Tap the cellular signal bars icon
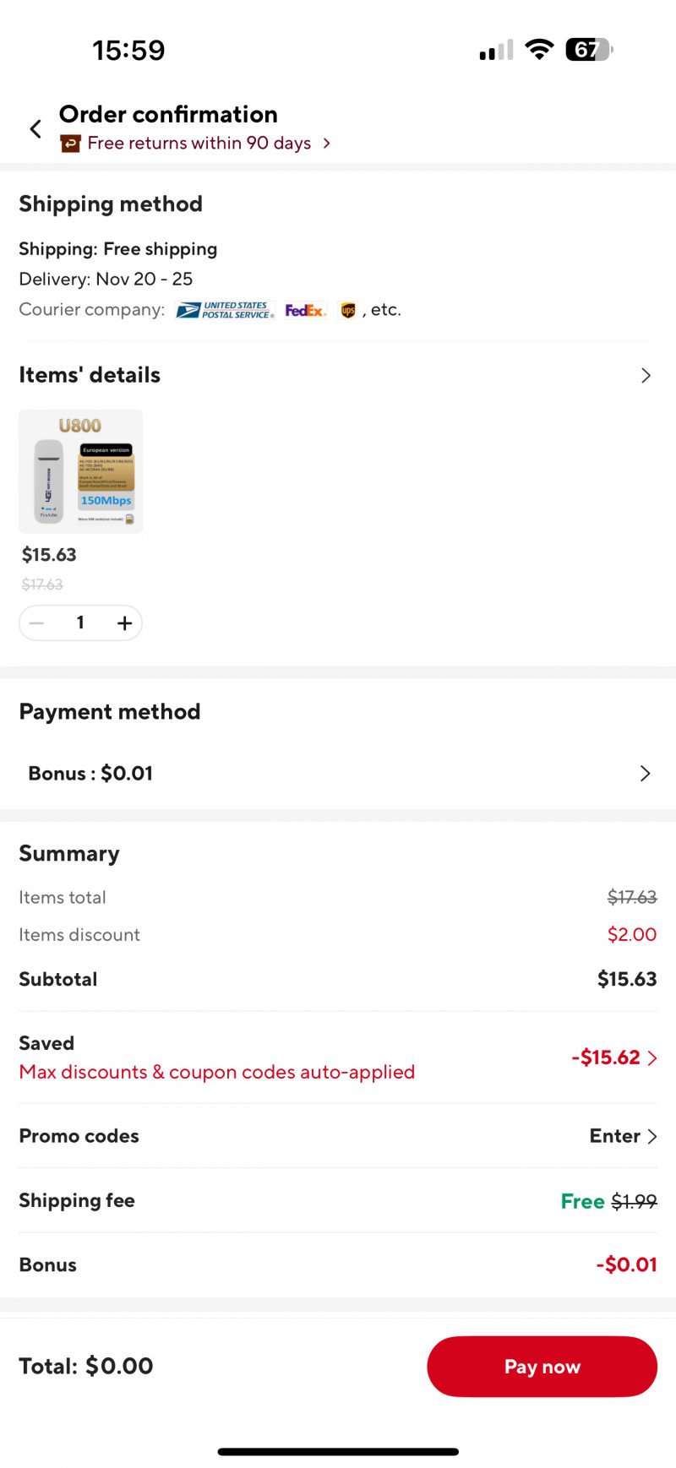 click(x=496, y=51)
